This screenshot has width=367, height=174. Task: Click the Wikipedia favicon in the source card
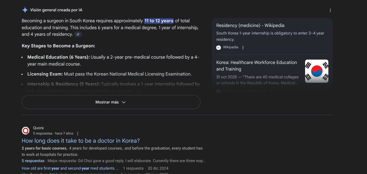tap(219, 48)
